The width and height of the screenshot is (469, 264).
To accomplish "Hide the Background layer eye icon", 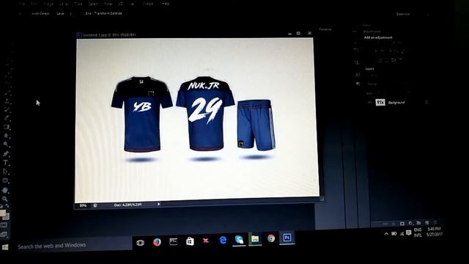I will click(369, 103).
